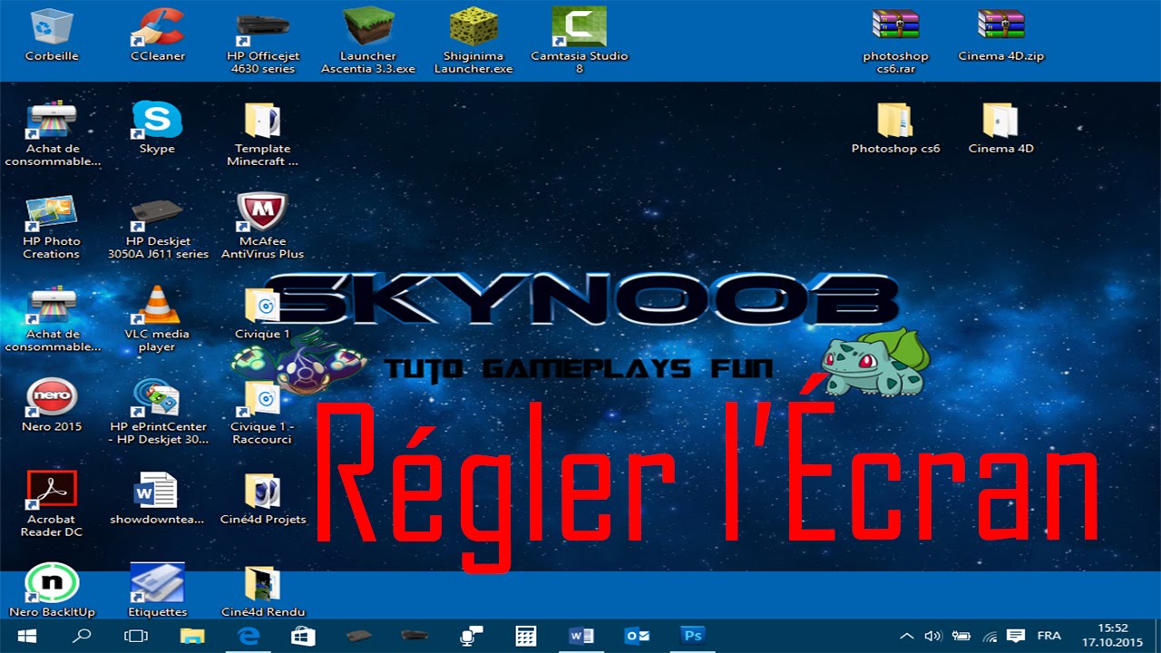Select the photoshop cs6.rar archive
This screenshot has width=1161, height=653.
pos(895,41)
